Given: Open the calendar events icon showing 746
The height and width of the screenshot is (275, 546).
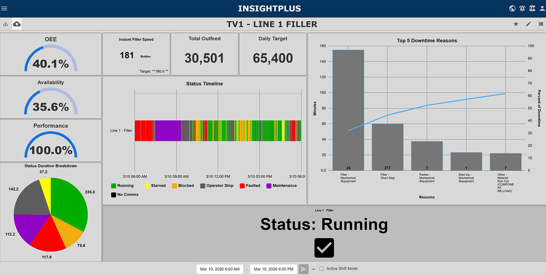Looking at the screenshot, I should 532,9.
